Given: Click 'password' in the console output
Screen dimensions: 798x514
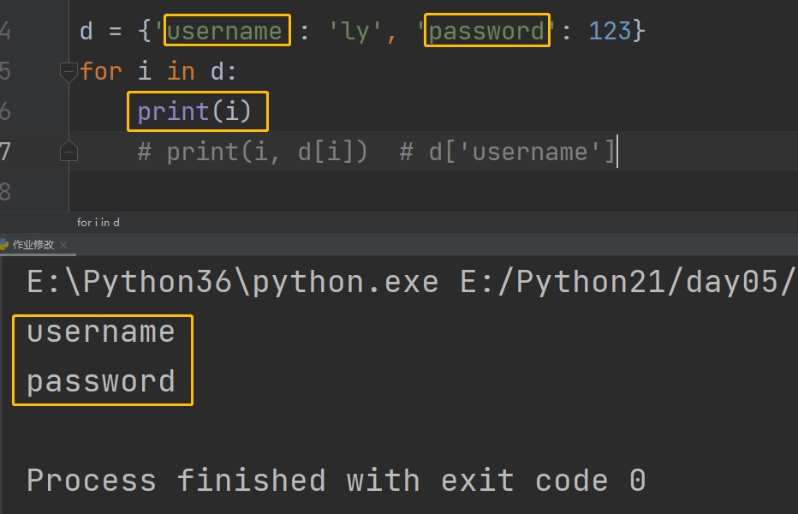Looking at the screenshot, I should pyautogui.click(x=101, y=381).
